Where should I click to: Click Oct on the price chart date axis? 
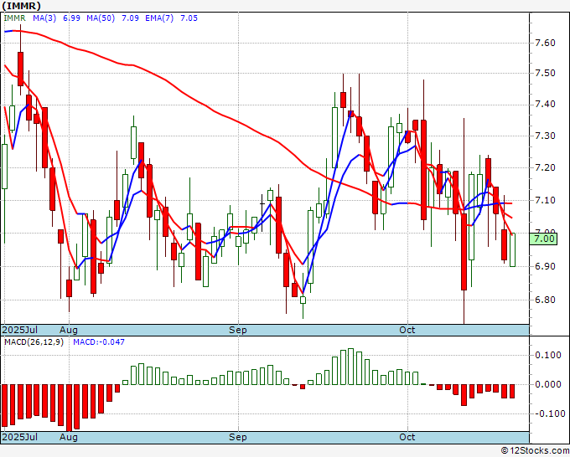[x=407, y=330]
